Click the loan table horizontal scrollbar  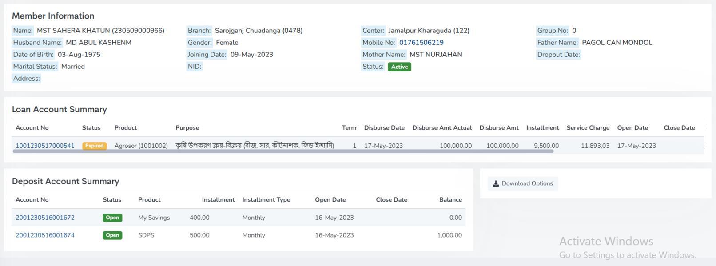283,151
